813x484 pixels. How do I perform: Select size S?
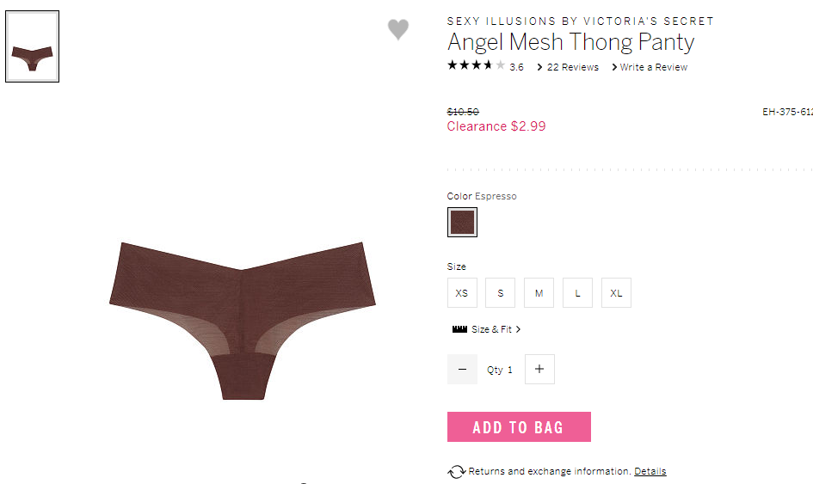point(501,293)
